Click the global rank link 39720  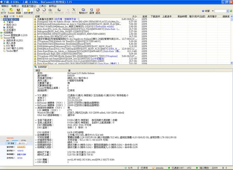point(20,158)
